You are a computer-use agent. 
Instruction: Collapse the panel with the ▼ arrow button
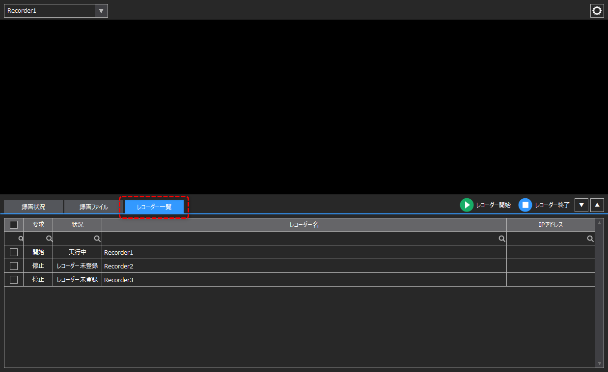tap(581, 205)
